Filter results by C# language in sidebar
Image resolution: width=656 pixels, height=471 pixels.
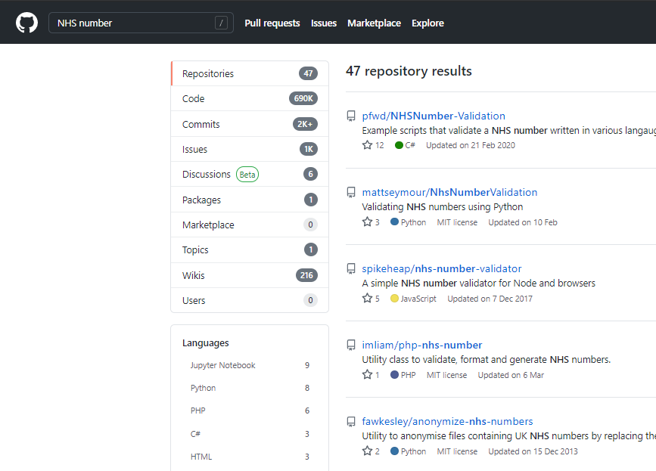pyautogui.click(x=250, y=434)
